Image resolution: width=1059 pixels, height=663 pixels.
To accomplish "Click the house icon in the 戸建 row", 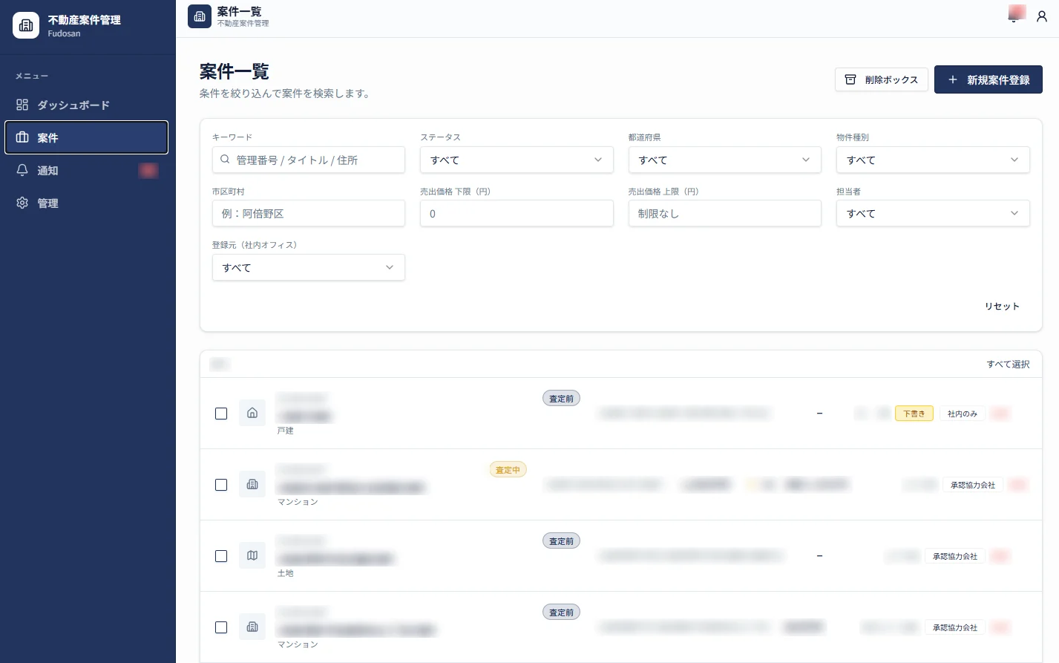I will click(252, 413).
